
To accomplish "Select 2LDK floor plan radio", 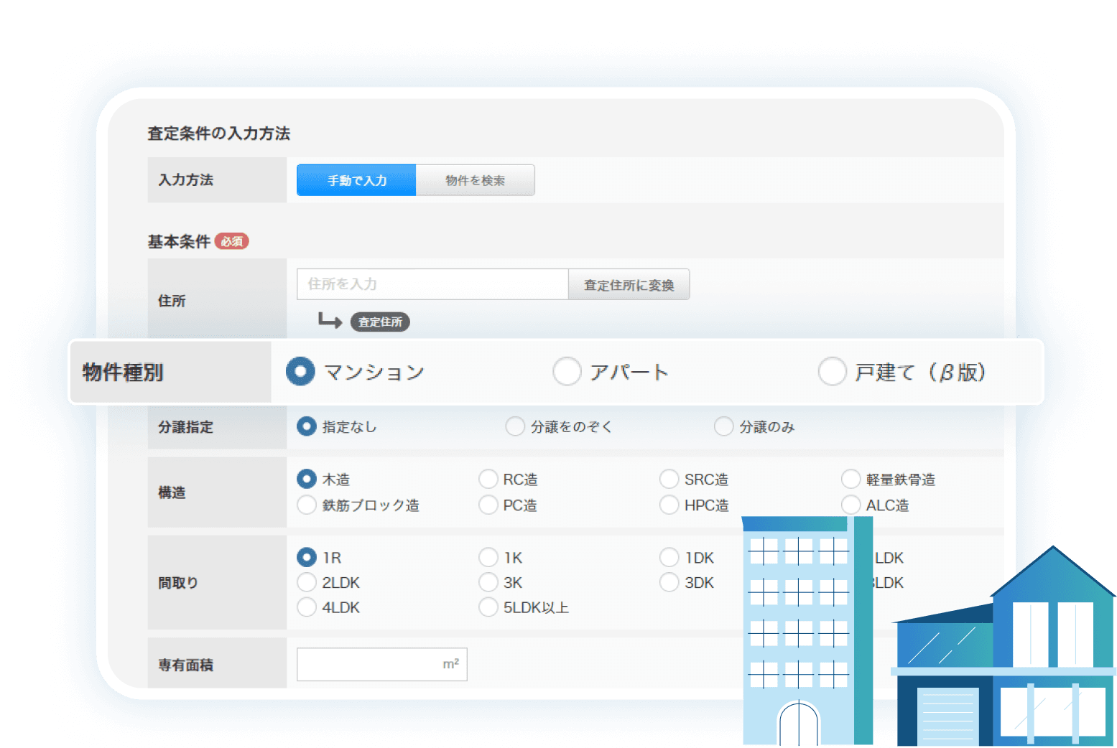I will [x=307, y=582].
